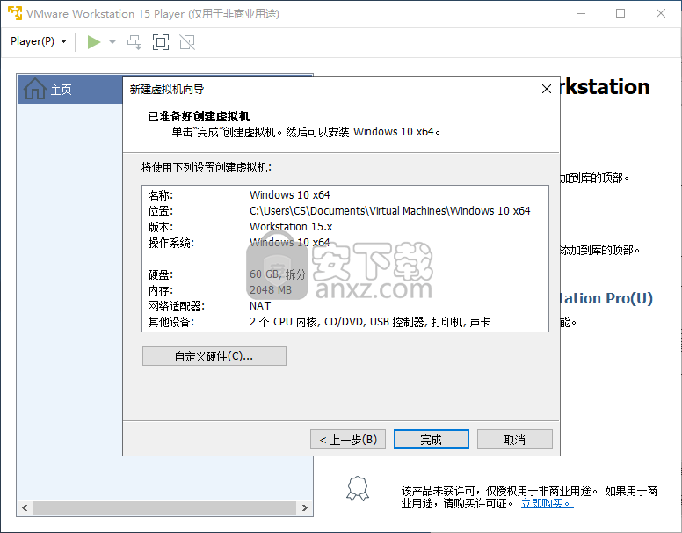The image size is (682, 533).
Task: Click the 取消 cancel button
Action: click(x=514, y=439)
